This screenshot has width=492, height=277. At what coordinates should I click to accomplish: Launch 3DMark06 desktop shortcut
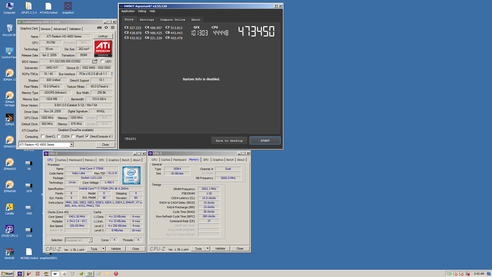[9, 186]
